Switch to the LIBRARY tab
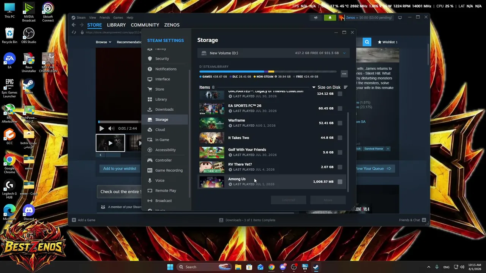The width and height of the screenshot is (486, 273). [x=116, y=25]
